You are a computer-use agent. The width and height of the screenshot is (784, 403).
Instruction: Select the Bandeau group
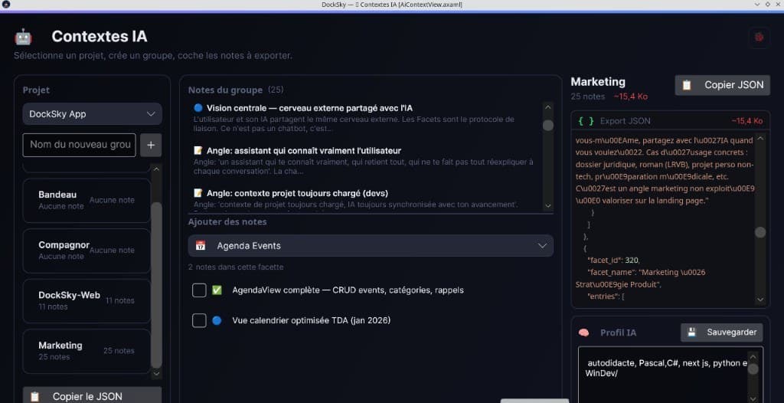click(x=87, y=200)
